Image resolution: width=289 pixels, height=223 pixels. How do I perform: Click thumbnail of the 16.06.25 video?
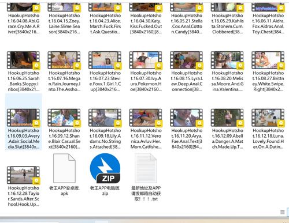click(x=23, y=60)
